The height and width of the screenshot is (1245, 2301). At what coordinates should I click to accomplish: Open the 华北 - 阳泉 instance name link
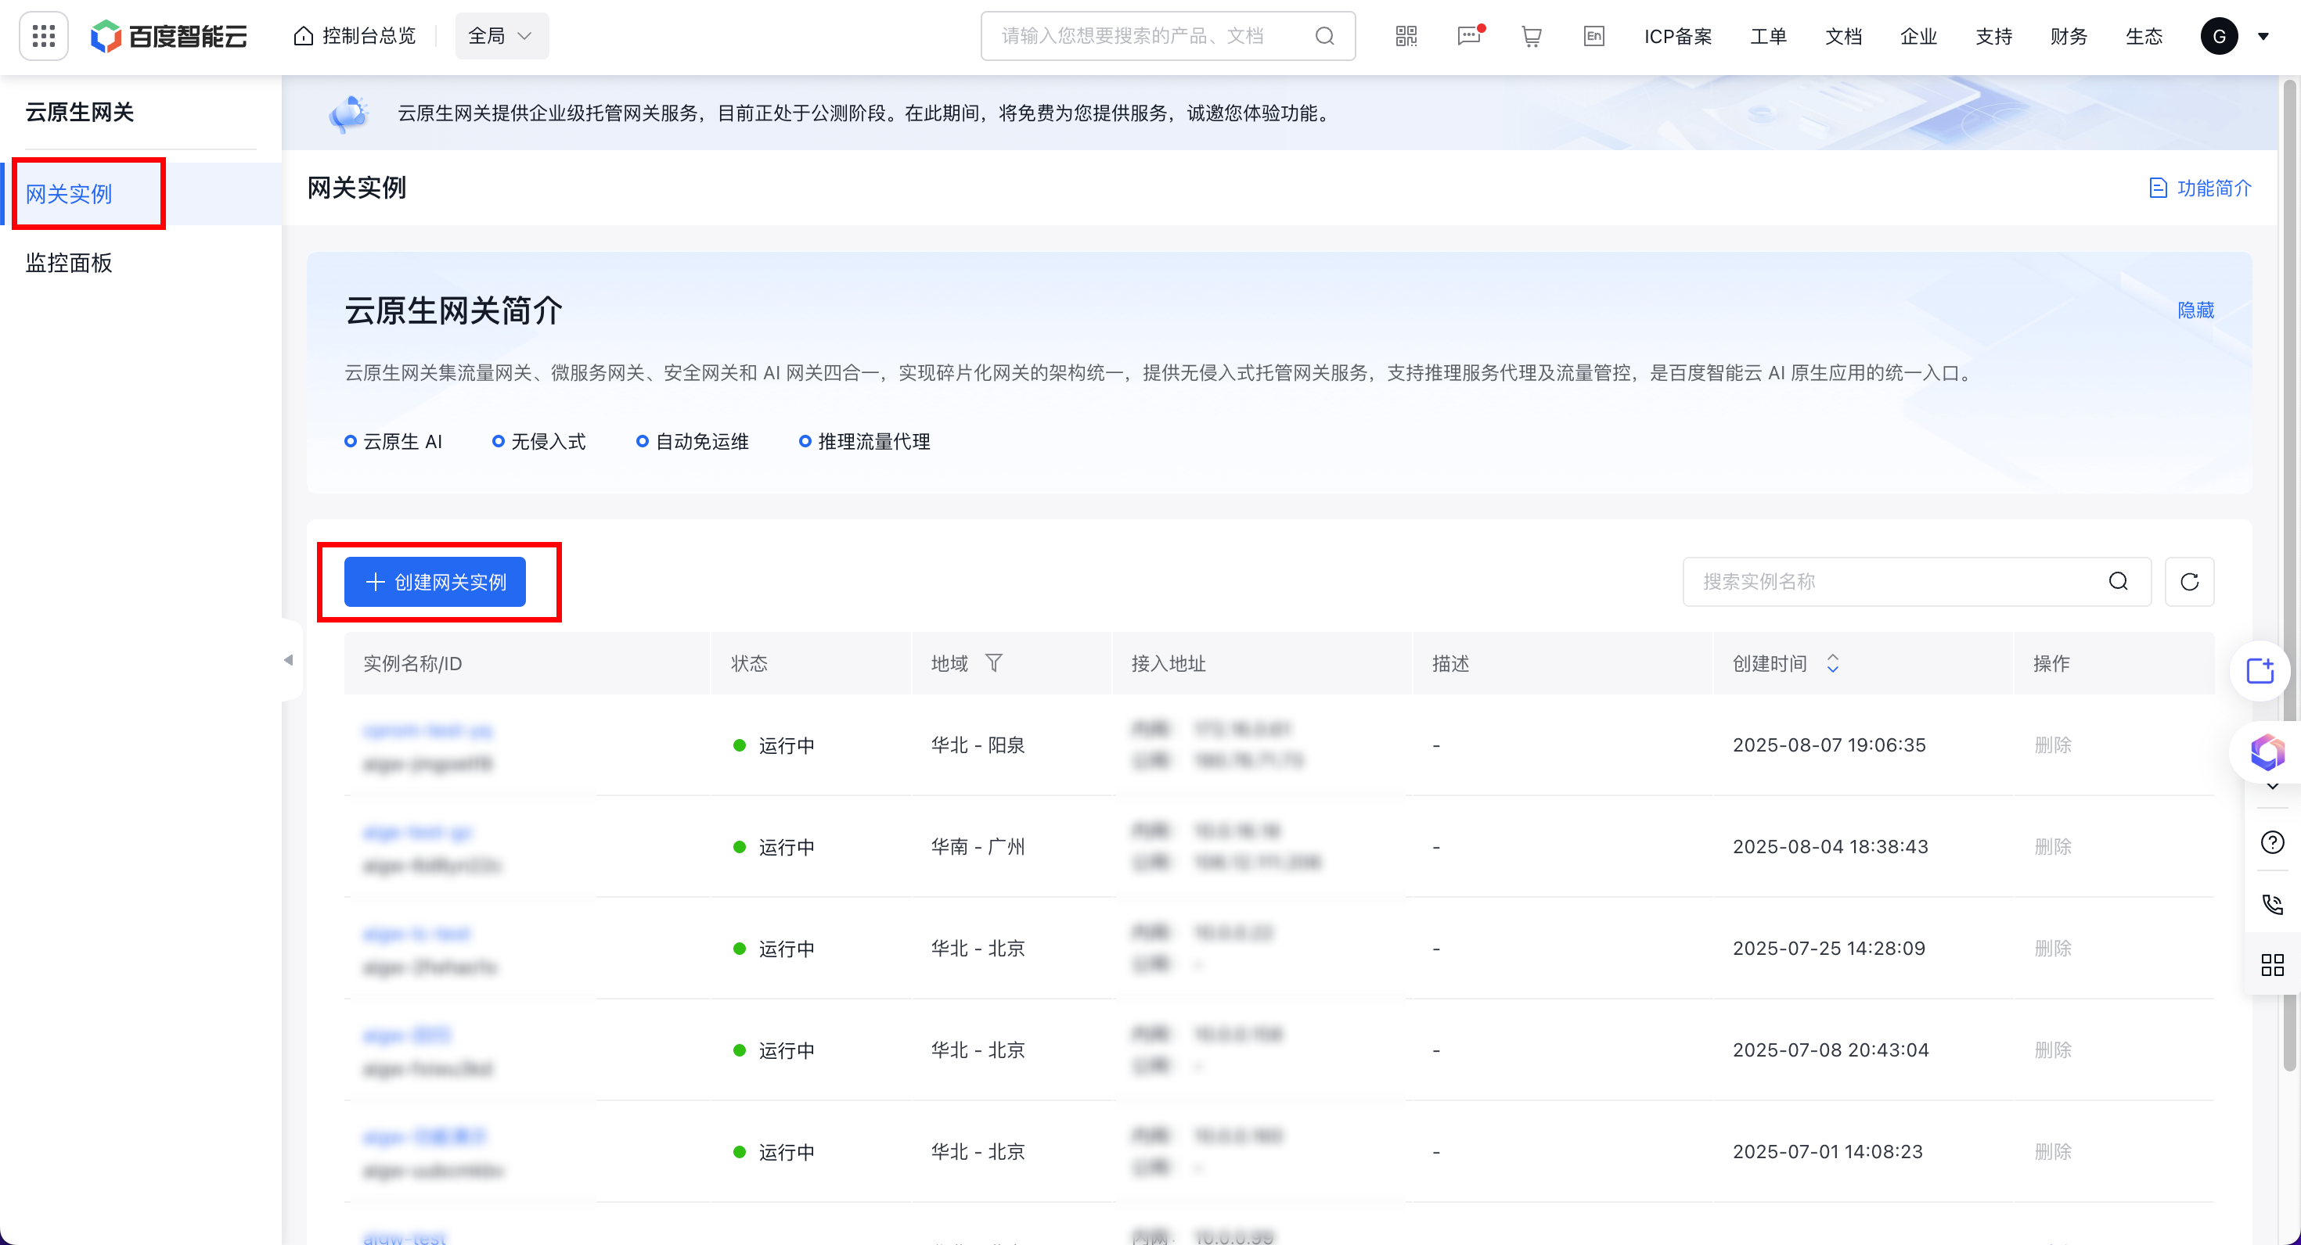(428, 730)
